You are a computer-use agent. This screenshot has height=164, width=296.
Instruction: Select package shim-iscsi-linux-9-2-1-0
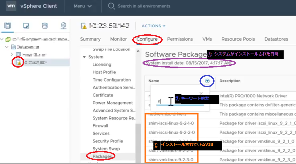(x=171, y=123)
